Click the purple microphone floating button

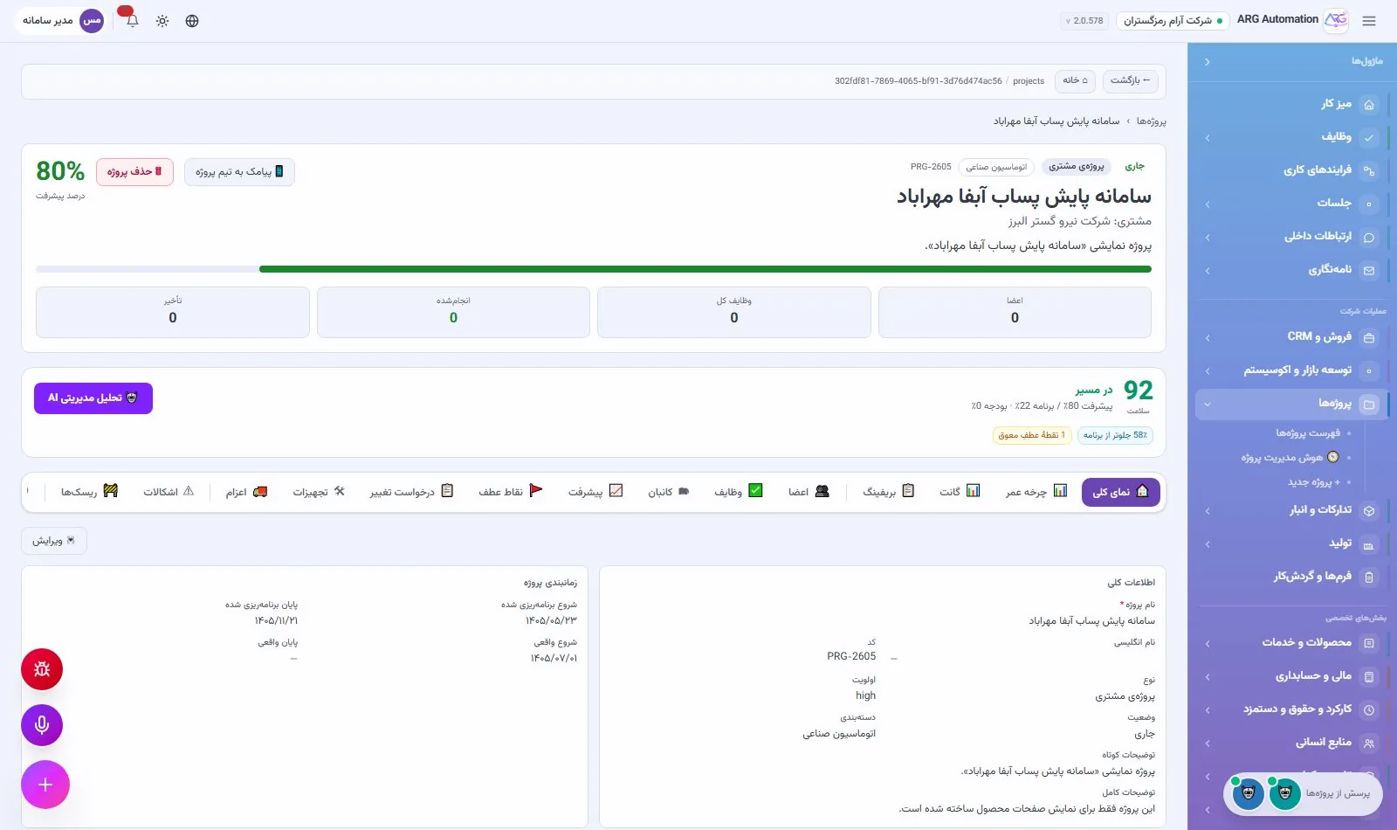42,725
